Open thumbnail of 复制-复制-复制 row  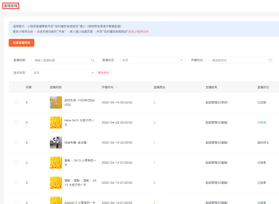[x=56, y=183]
